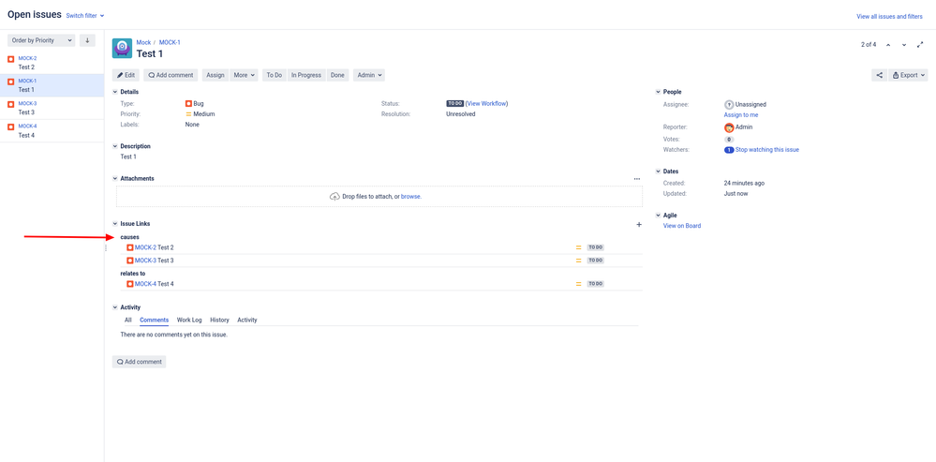
Task: Open Mock project breadcrumb link
Action: [144, 42]
